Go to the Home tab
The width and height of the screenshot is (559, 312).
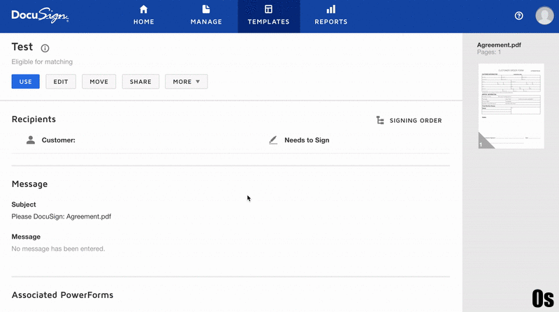click(144, 16)
